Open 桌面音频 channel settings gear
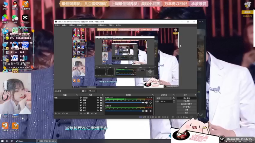255x143 pixels. [x=150, y=111]
